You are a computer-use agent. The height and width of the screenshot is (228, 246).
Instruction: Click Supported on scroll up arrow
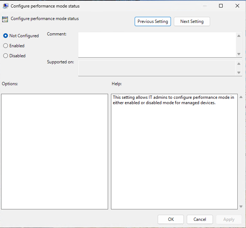pos(239,64)
